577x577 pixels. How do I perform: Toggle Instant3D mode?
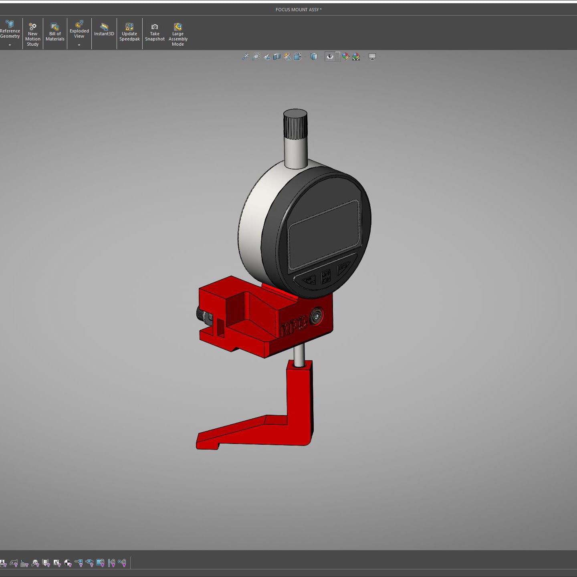click(104, 30)
